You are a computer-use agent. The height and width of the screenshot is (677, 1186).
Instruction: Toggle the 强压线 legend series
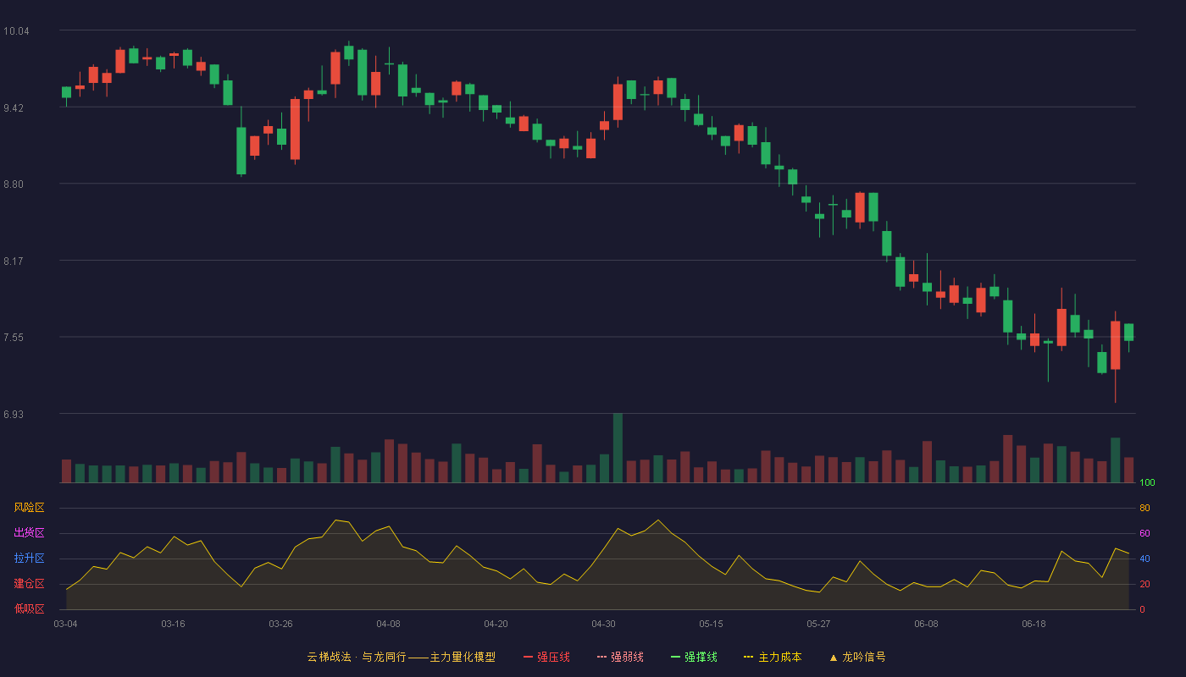pos(546,657)
